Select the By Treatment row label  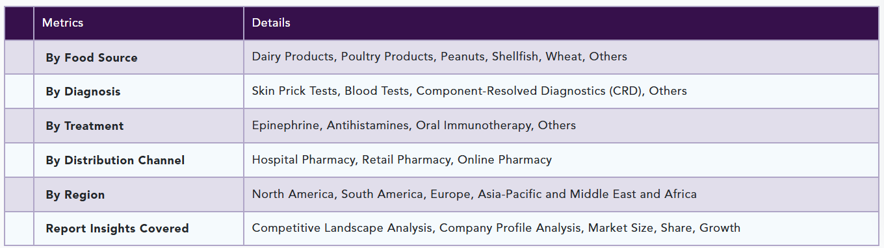point(84,126)
